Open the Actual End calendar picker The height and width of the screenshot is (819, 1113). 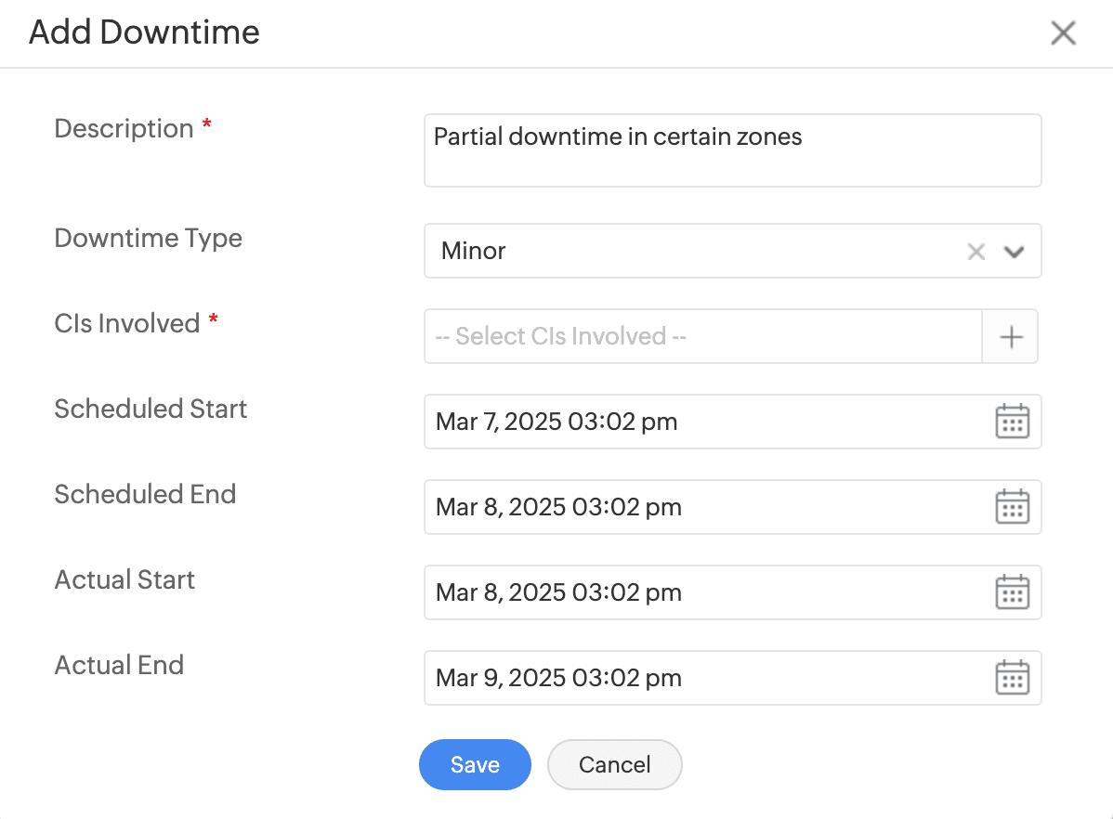[1012, 678]
